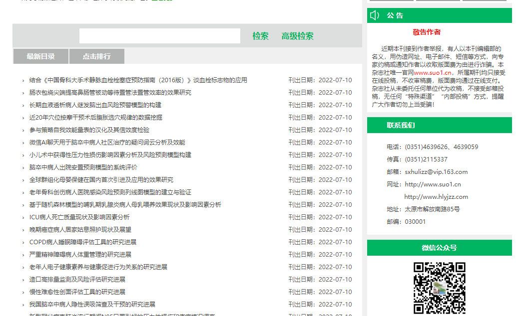This screenshot has width=516, height=316.
Task: Click arrow bullet before 脑卒中病人出院安置 article
Action: [x=23, y=168]
